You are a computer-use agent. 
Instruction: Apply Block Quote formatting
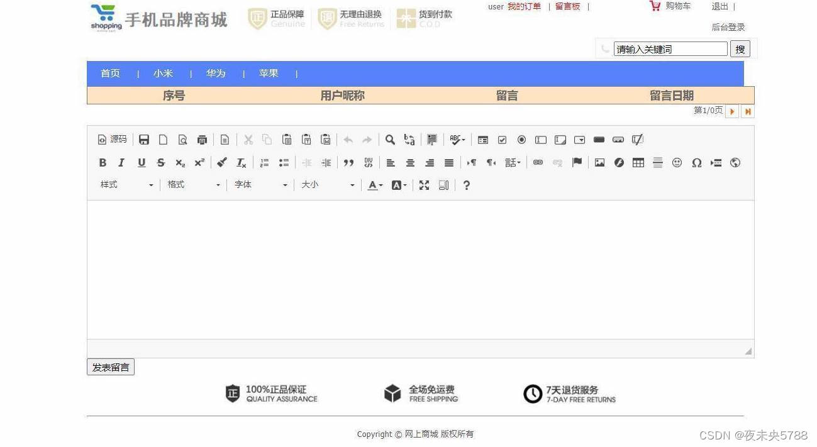click(348, 163)
